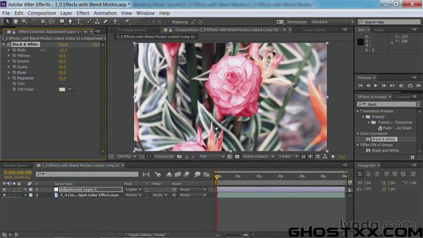Select the Pan Behind anchor point tool
Viewport: 423px width, 238px height.
51,21
